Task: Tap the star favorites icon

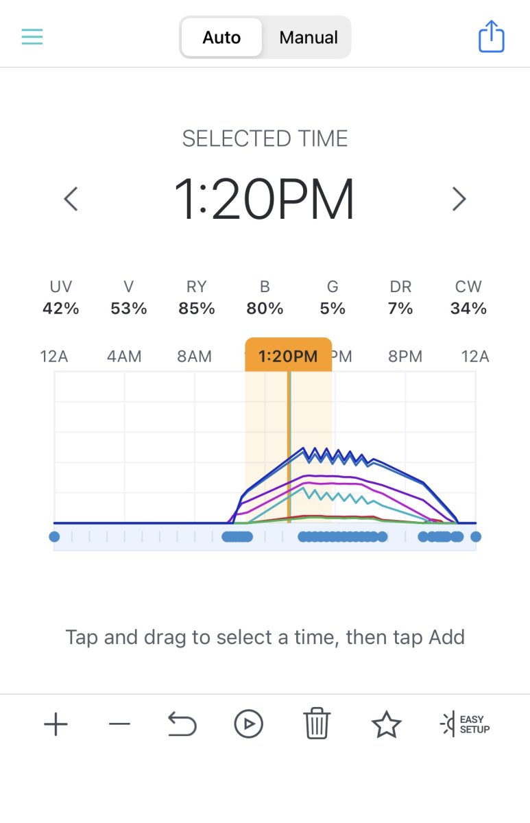Action: click(x=386, y=724)
